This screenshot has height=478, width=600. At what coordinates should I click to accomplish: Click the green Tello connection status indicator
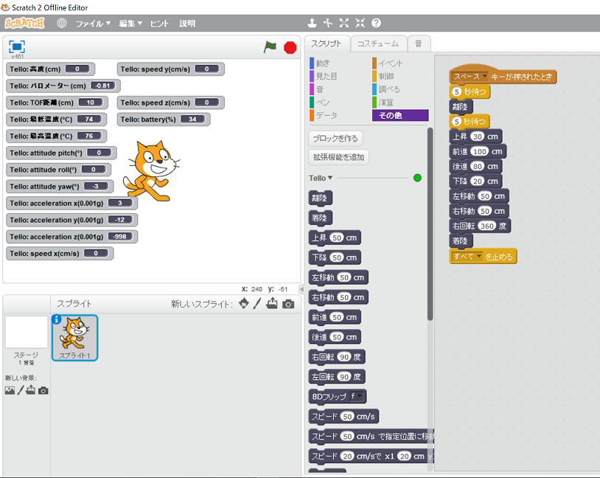click(x=417, y=178)
